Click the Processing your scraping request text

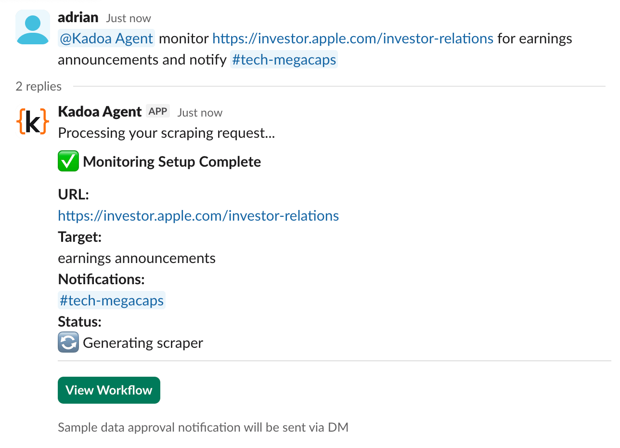tap(166, 133)
